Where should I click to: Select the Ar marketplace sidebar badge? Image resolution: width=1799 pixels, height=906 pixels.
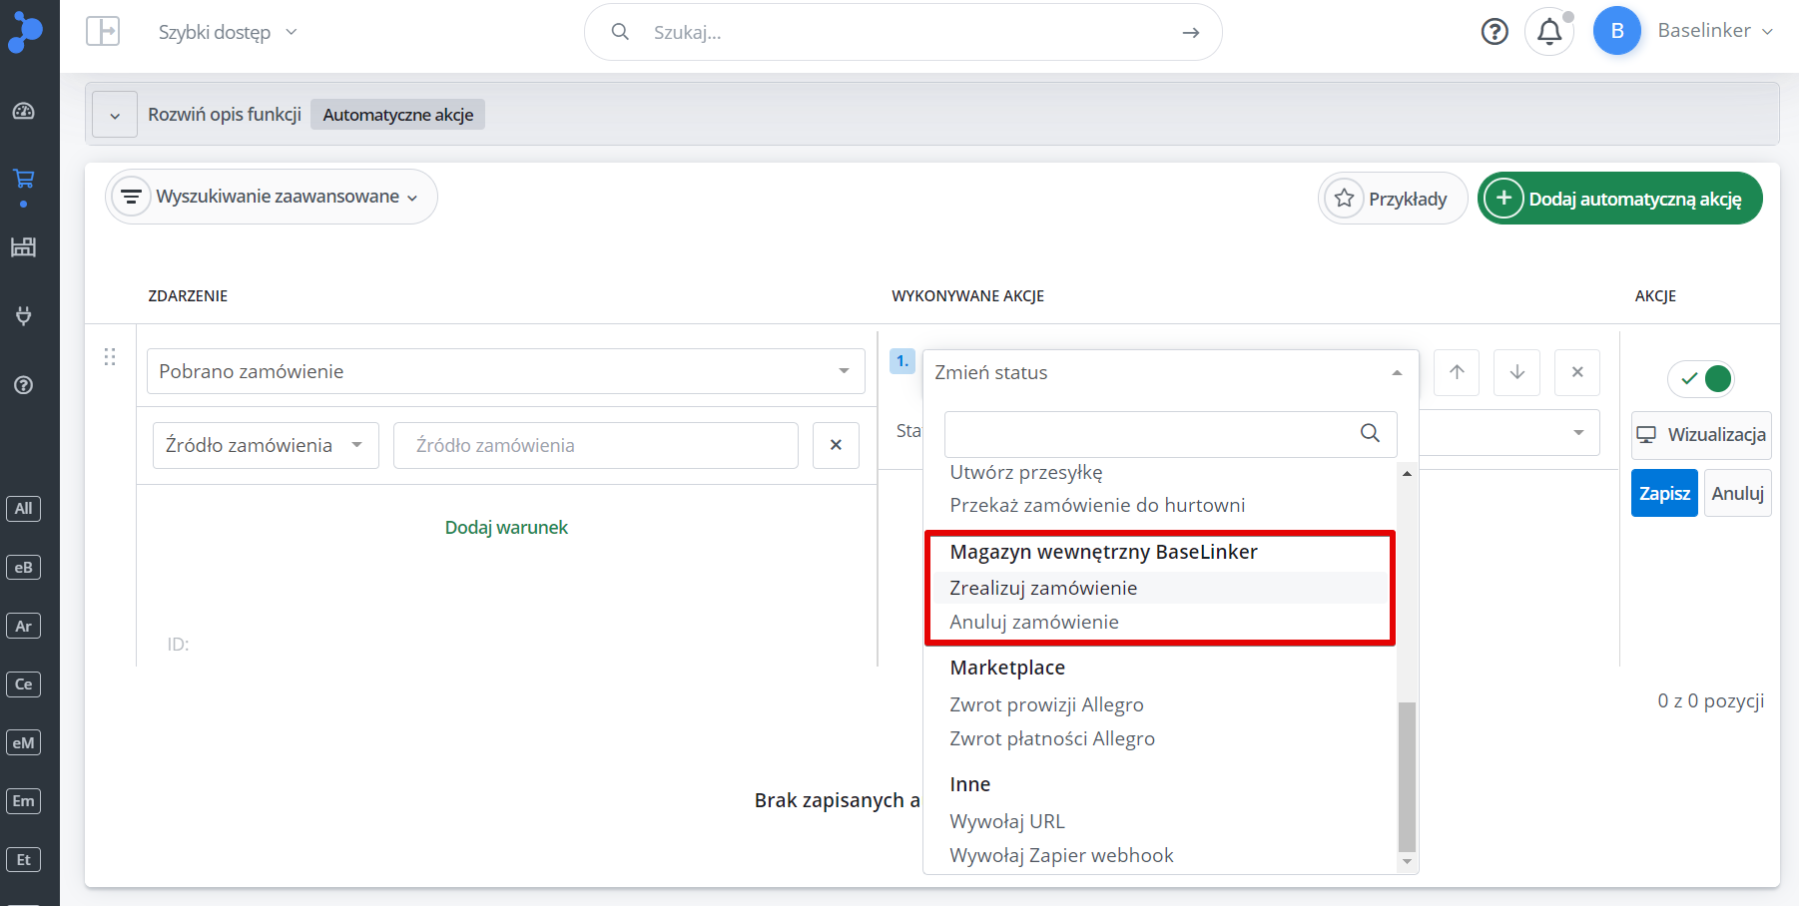tap(24, 627)
